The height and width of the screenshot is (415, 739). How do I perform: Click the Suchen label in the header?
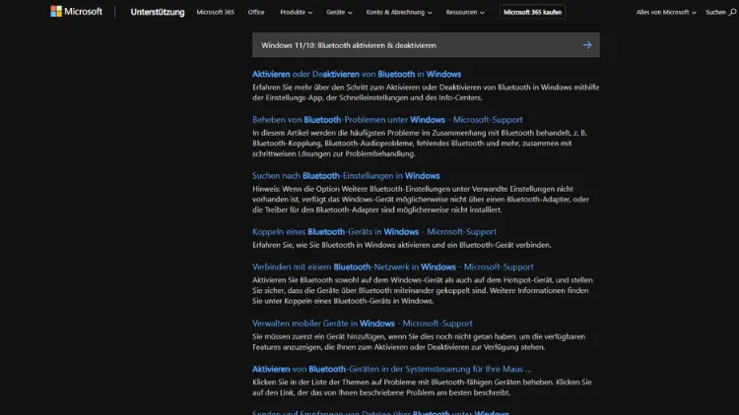715,12
